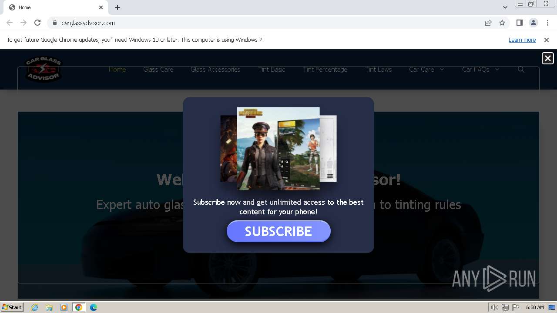The image size is (557, 313).
Task: Close the Home tab
Action: click(101, 7)
